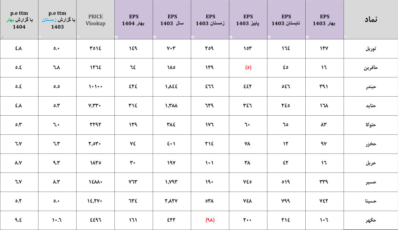
Task: Select the حبندر yearly EPS cell ١,٨٤٤
Action: coord(172,87)
